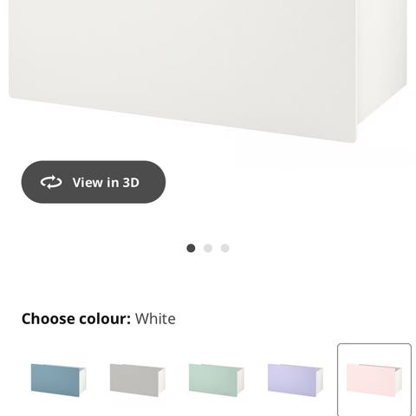Click the green box thumbnail's white side
The width and height of the screenshot is (416, 416).
(x=240, y=380)
